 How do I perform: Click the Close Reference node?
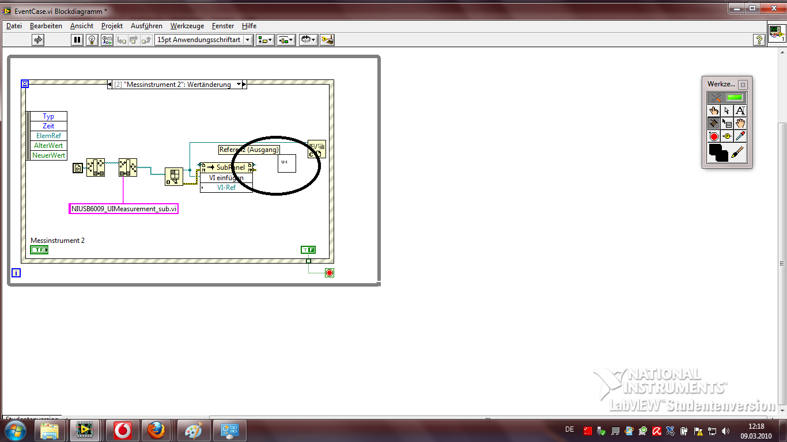click(x=316, y=149)
